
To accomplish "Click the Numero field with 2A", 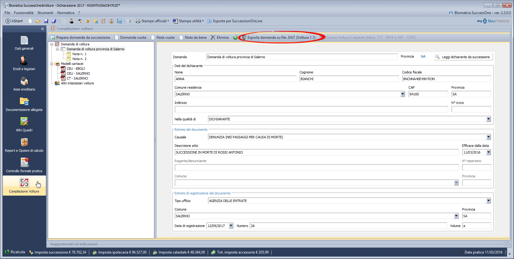I will point(348,226).
